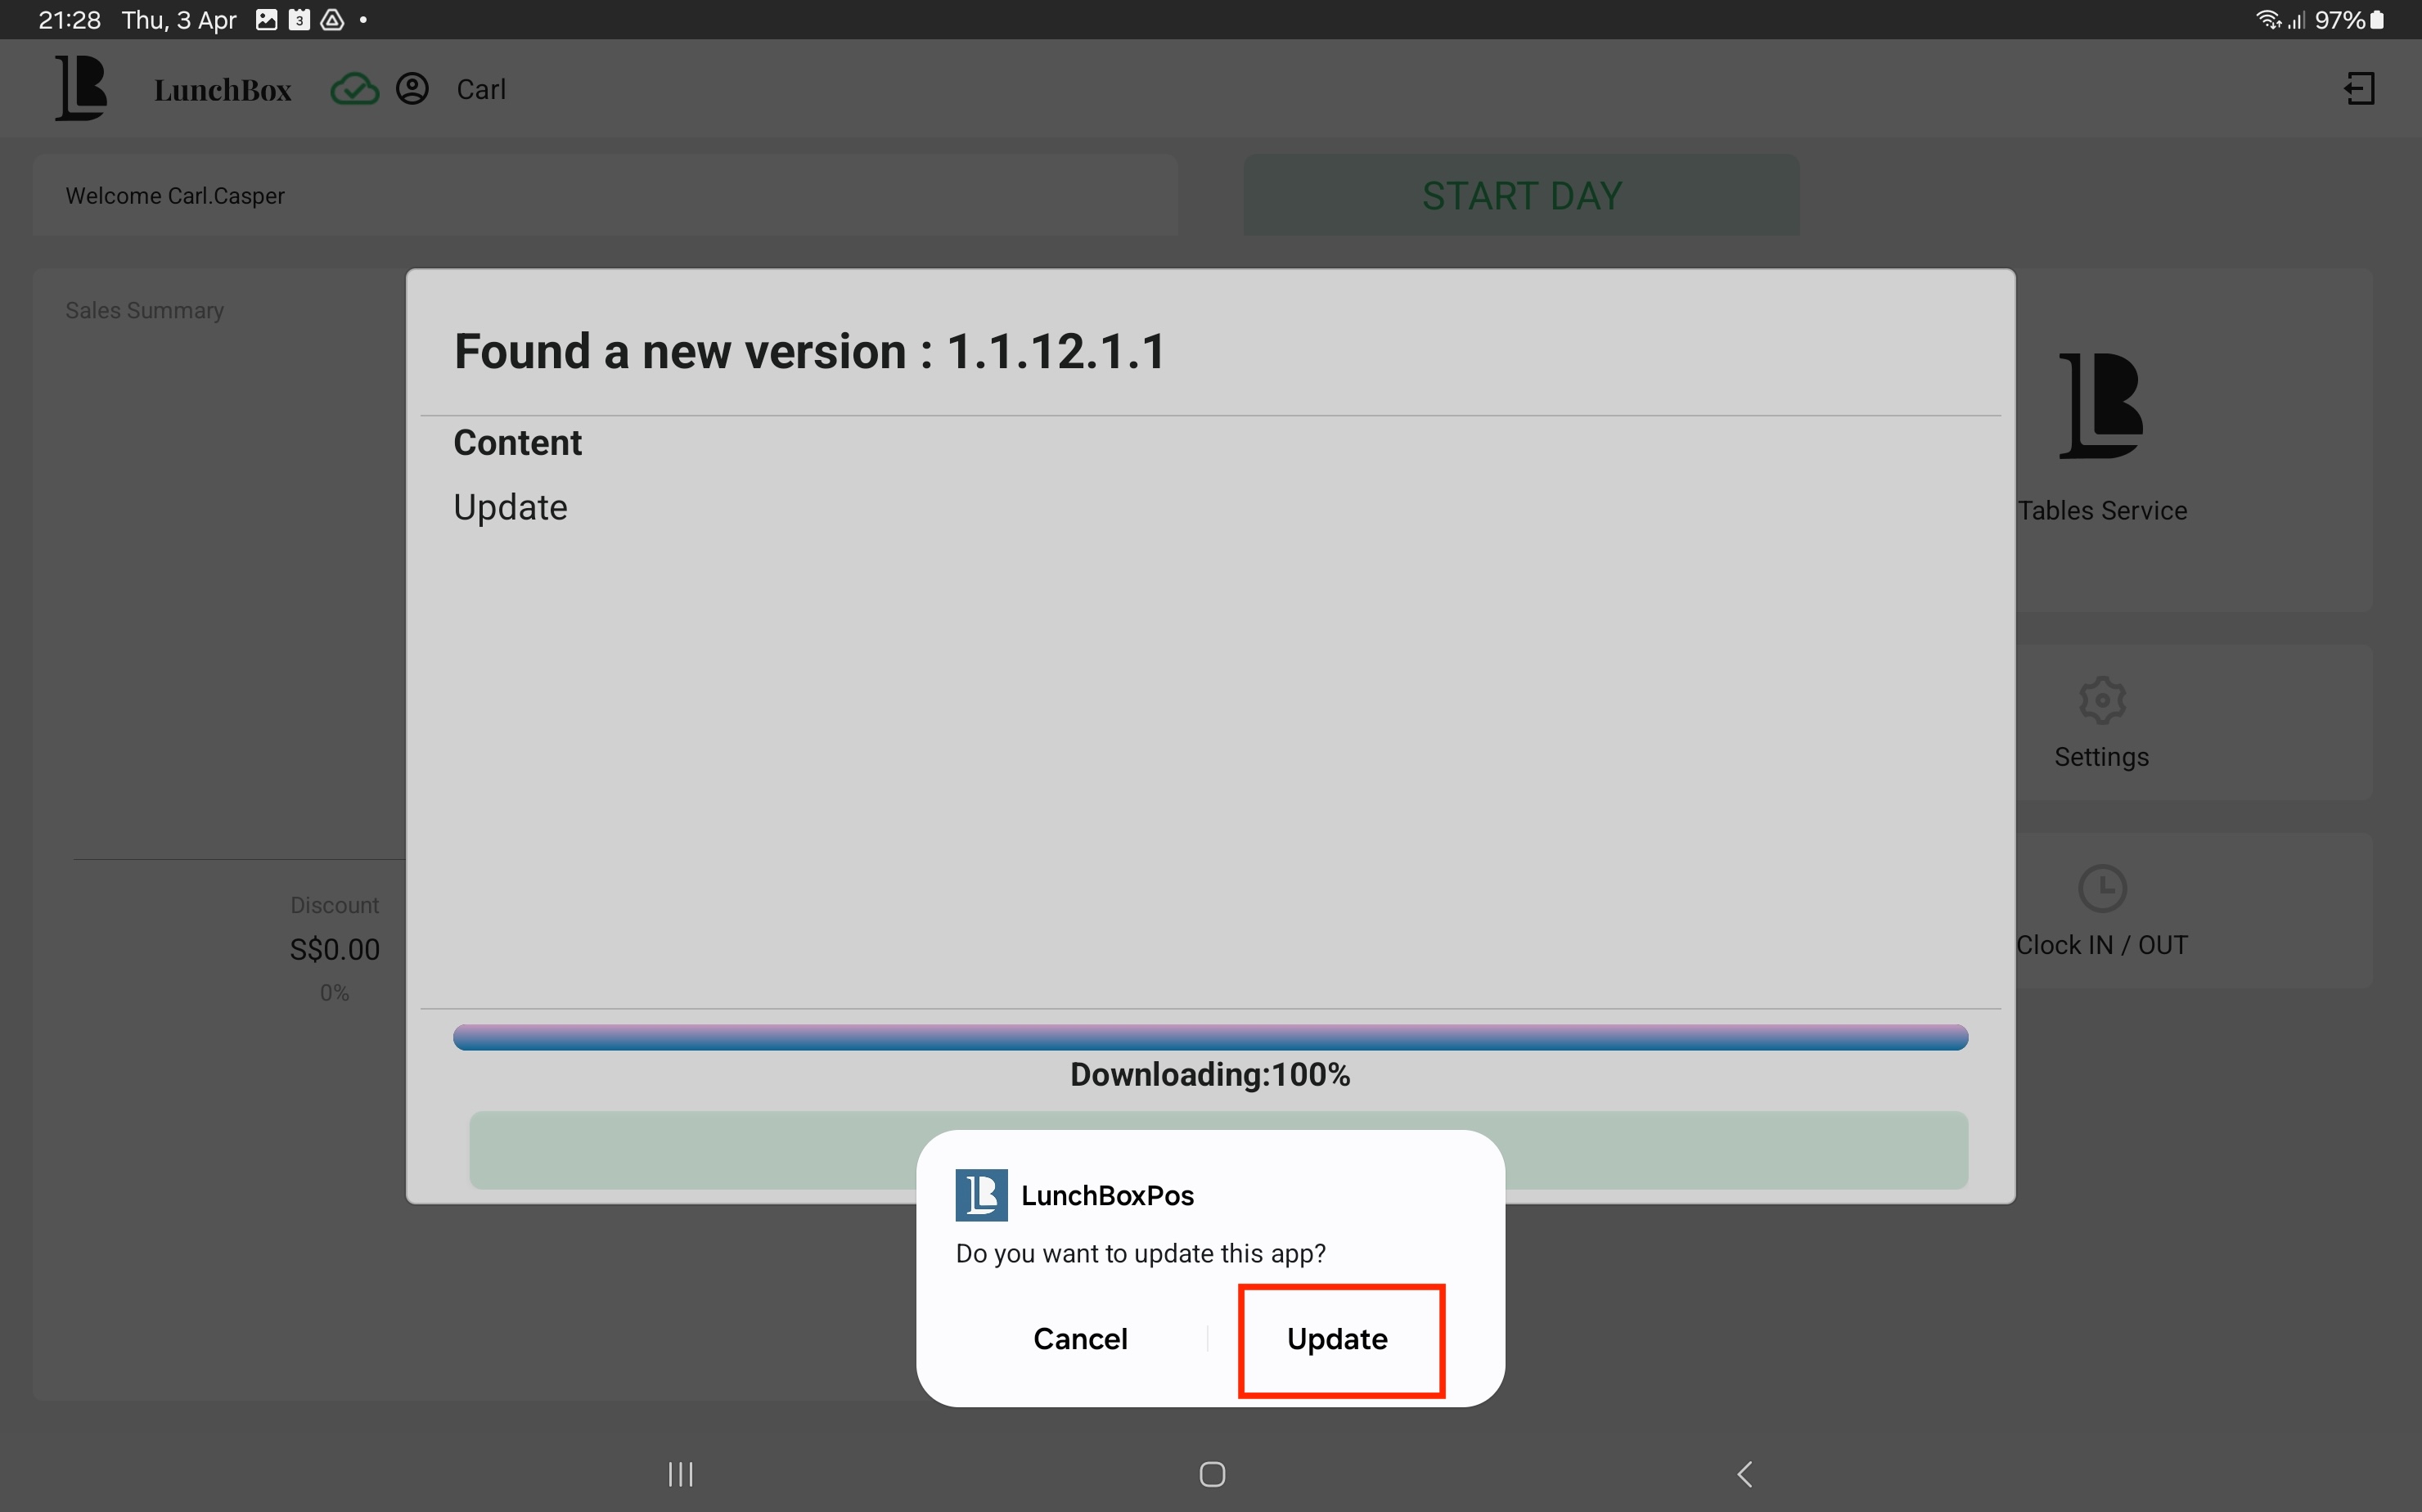The width and height of the screenshot is (2422, 1512).
Task: Tap Update in the LunchBoxPos dialog
Action: point(1339,1339)
